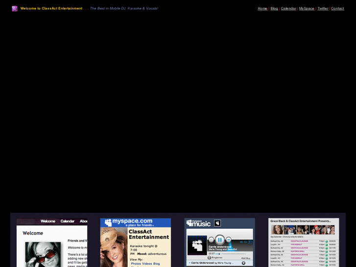Open the myspace music player thumbnail

pyautogui.click(x=219, y=243)
